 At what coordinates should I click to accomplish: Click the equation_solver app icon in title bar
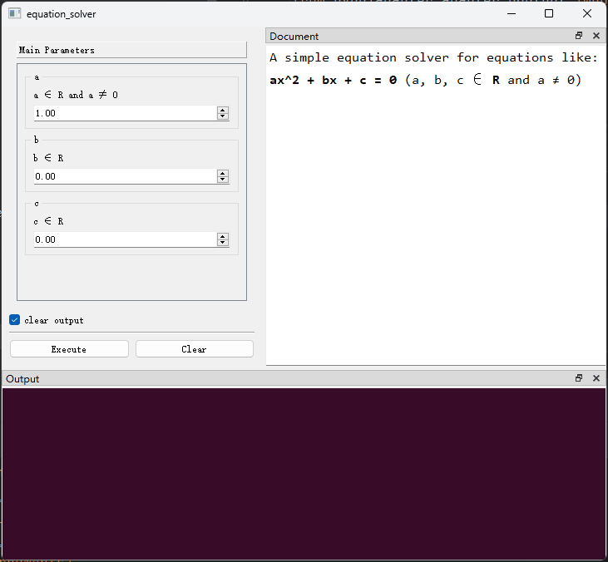pyautogui.click(x=14, y=14)
